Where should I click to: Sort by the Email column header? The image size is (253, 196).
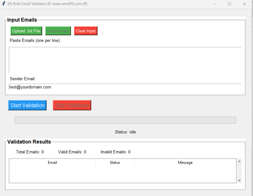(x=52, y=163)
